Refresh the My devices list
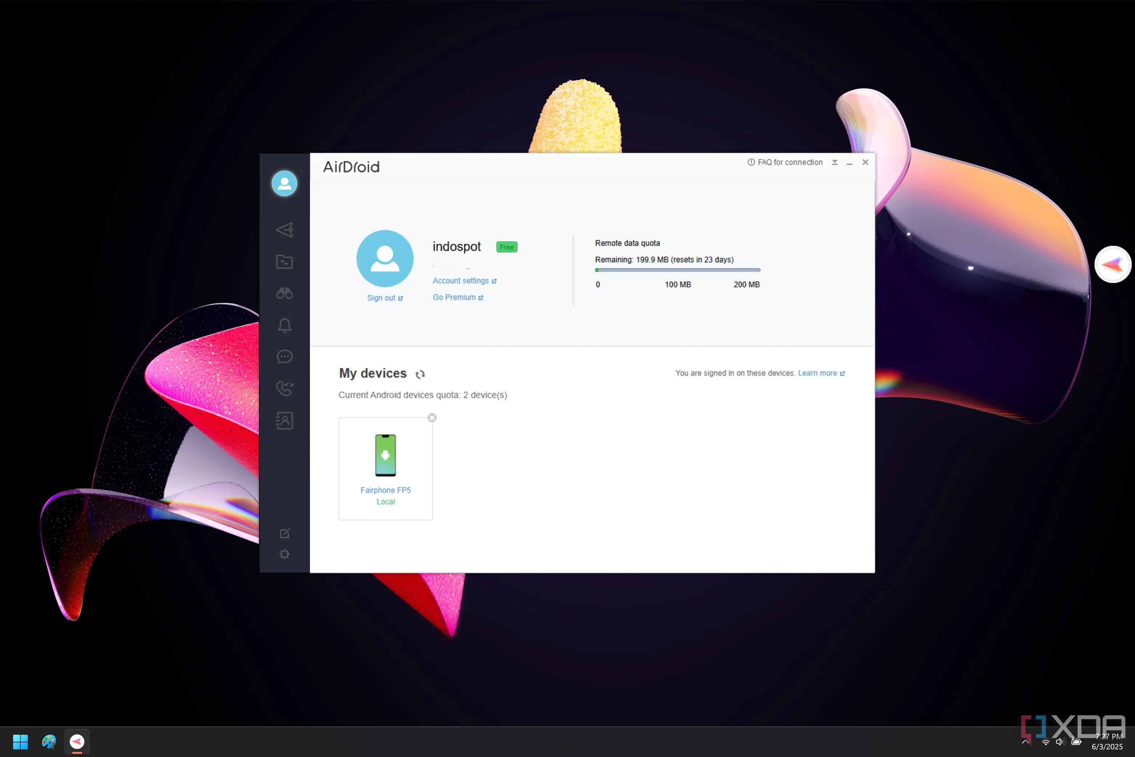Viewport: 1135px width, 757px height. pyautogui.click(x=420, y=374)
